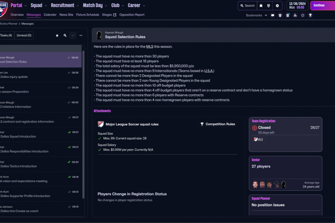Click the message list scrollbar
335x223 pixels.
point(83,109)
